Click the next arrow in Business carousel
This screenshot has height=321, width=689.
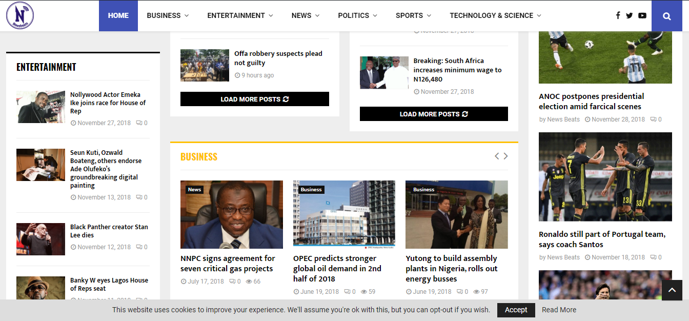505,156
